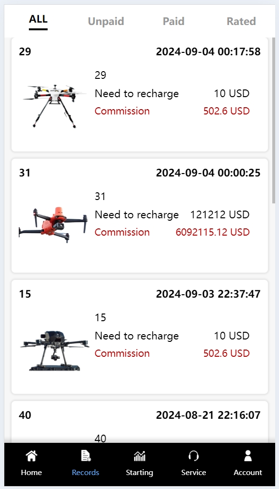Click the Commission label in order 15
279x489 pixels.
122,353
